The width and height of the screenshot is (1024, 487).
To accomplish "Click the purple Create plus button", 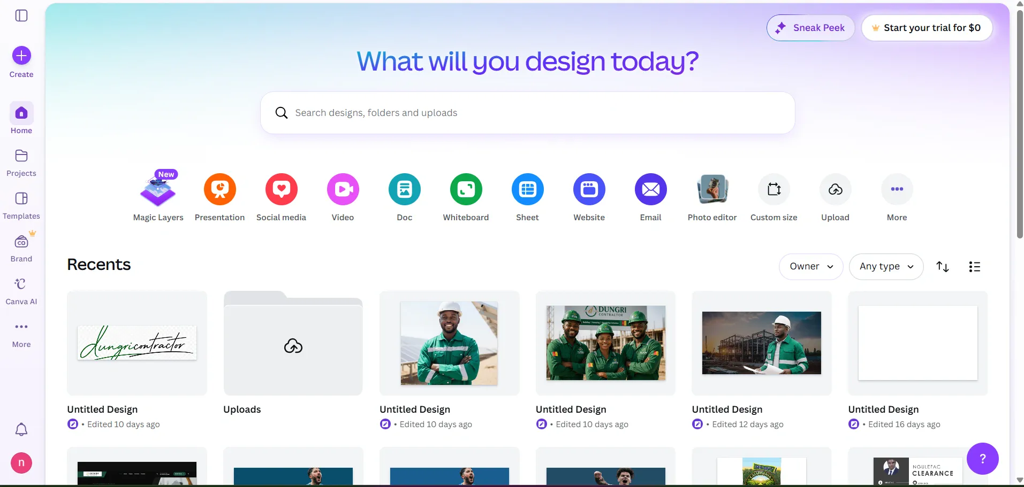I will 21,56.
